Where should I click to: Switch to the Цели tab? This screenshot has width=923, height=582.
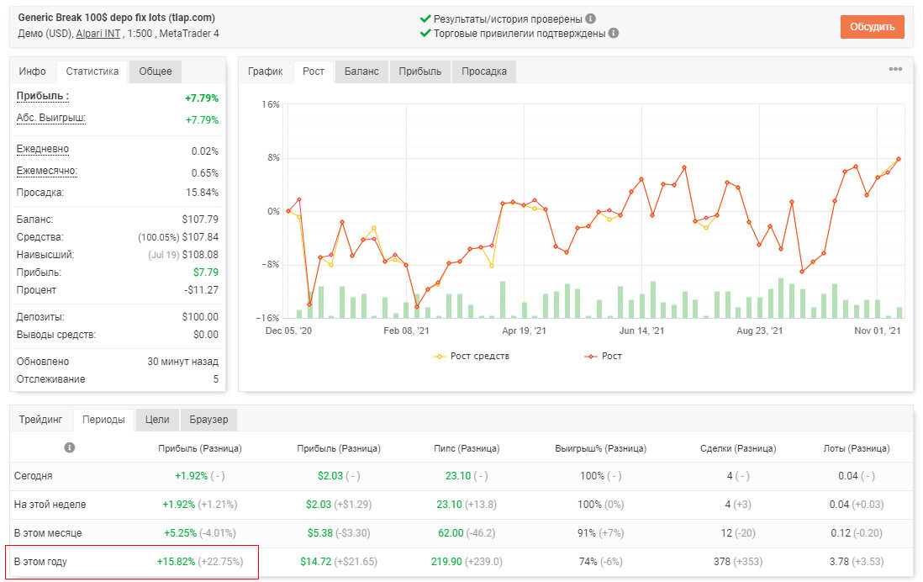point(157,420)
